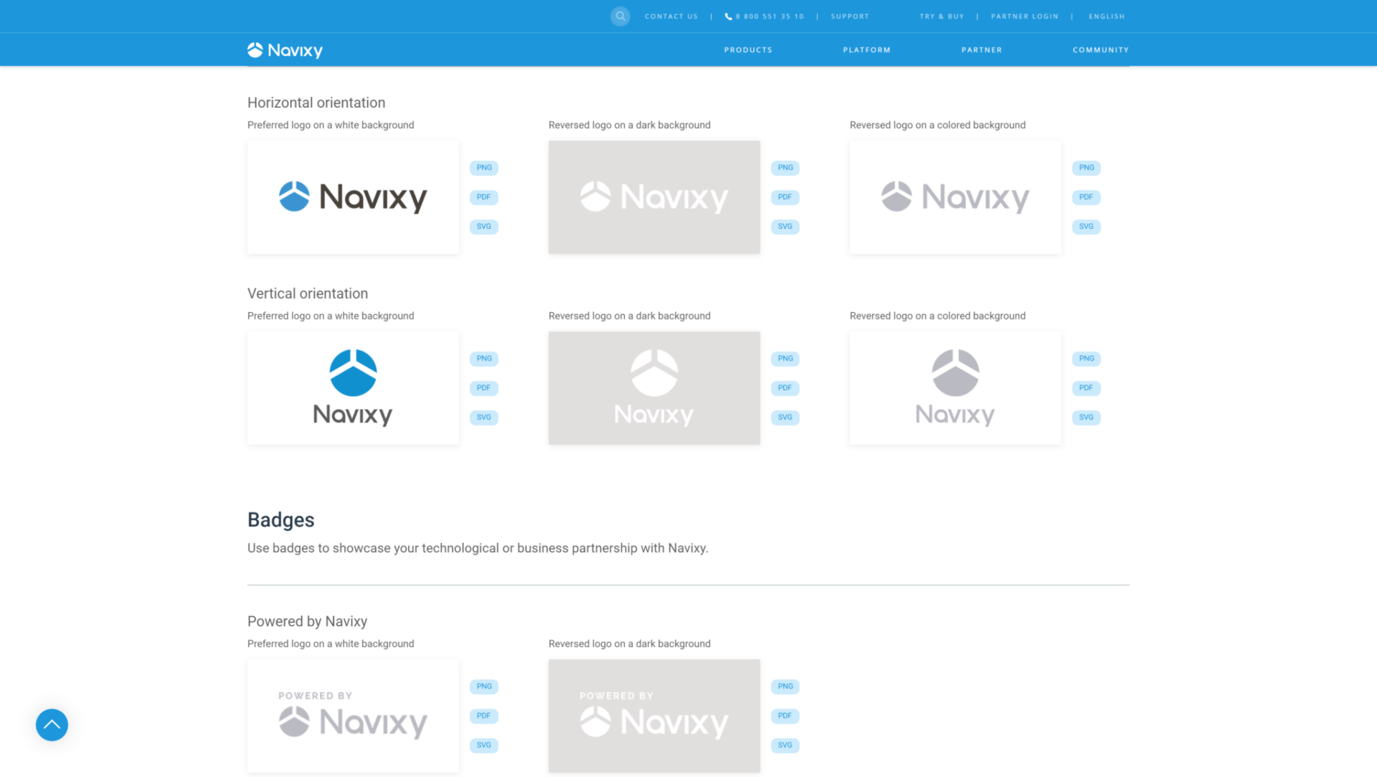1377x777 pixels.
Task: Click vertical reversed logo preview on dark background
Action: point(654,388)
